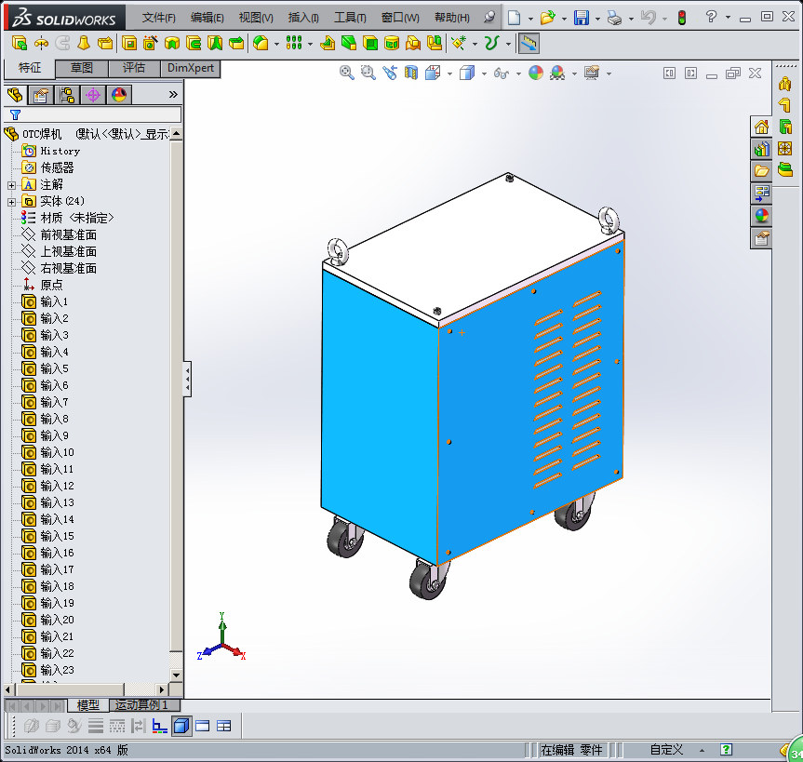Open the display style dropdown arrow

click(483, 73)
